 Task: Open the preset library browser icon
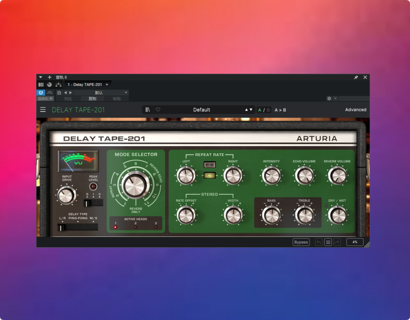coord(148,110)
